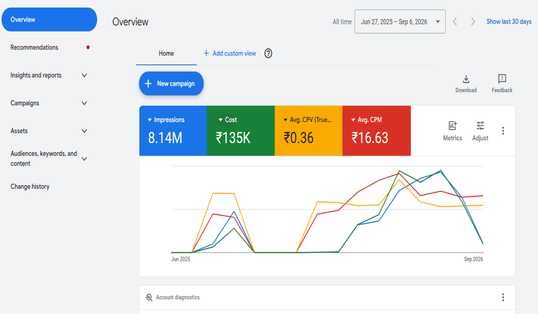Click the ₹0.36 Avg. CPV value
The height and width of the screenshot is (314, 538).
click(x=299, y=138)
